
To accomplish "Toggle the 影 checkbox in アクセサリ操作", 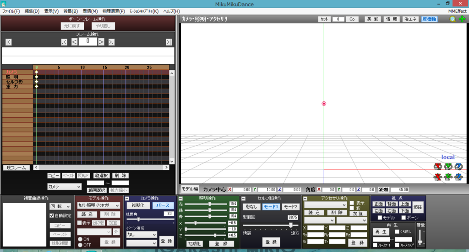I will [352, 208].
